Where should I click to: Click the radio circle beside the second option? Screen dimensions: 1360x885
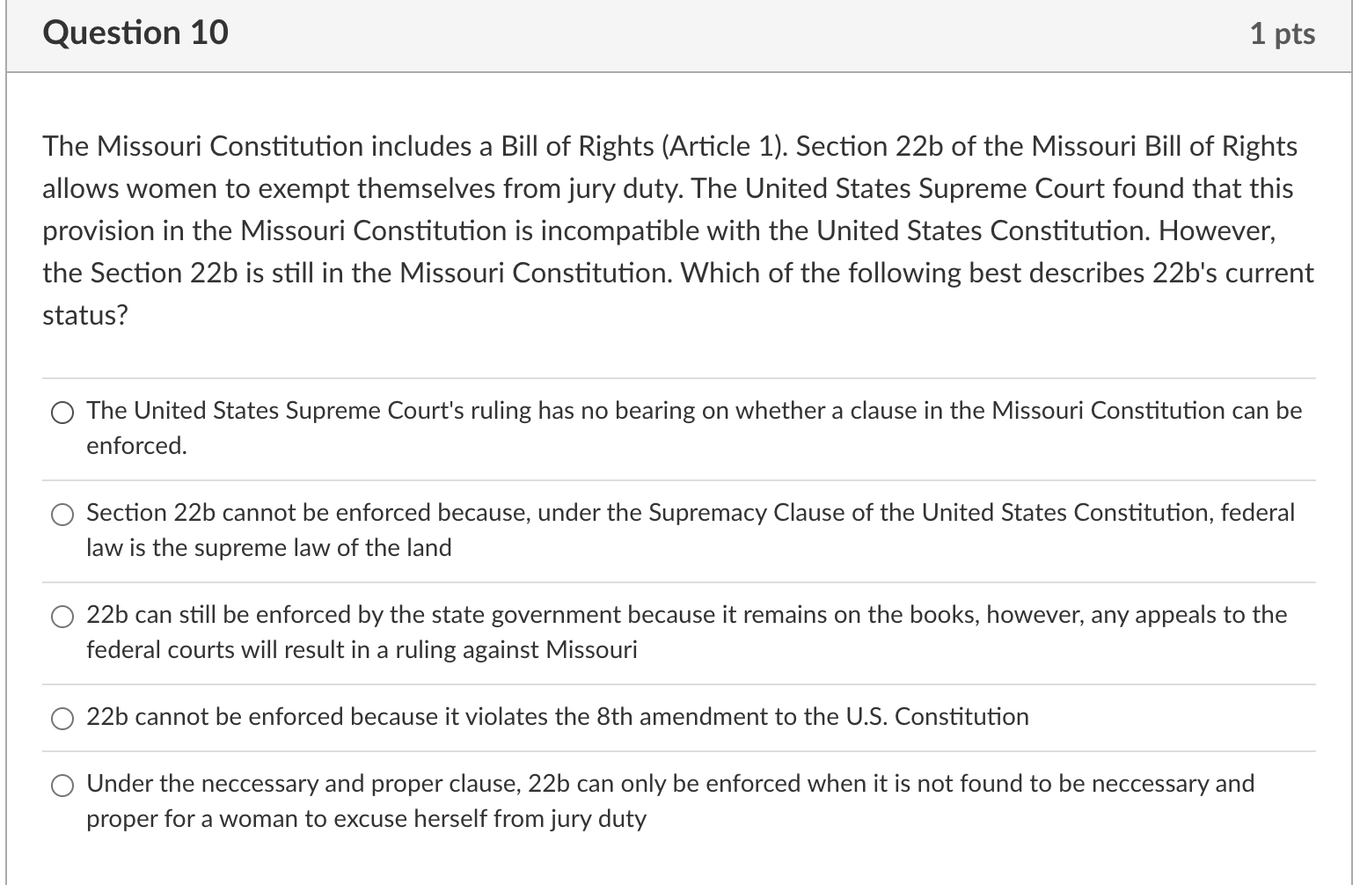tap(62, 514)
